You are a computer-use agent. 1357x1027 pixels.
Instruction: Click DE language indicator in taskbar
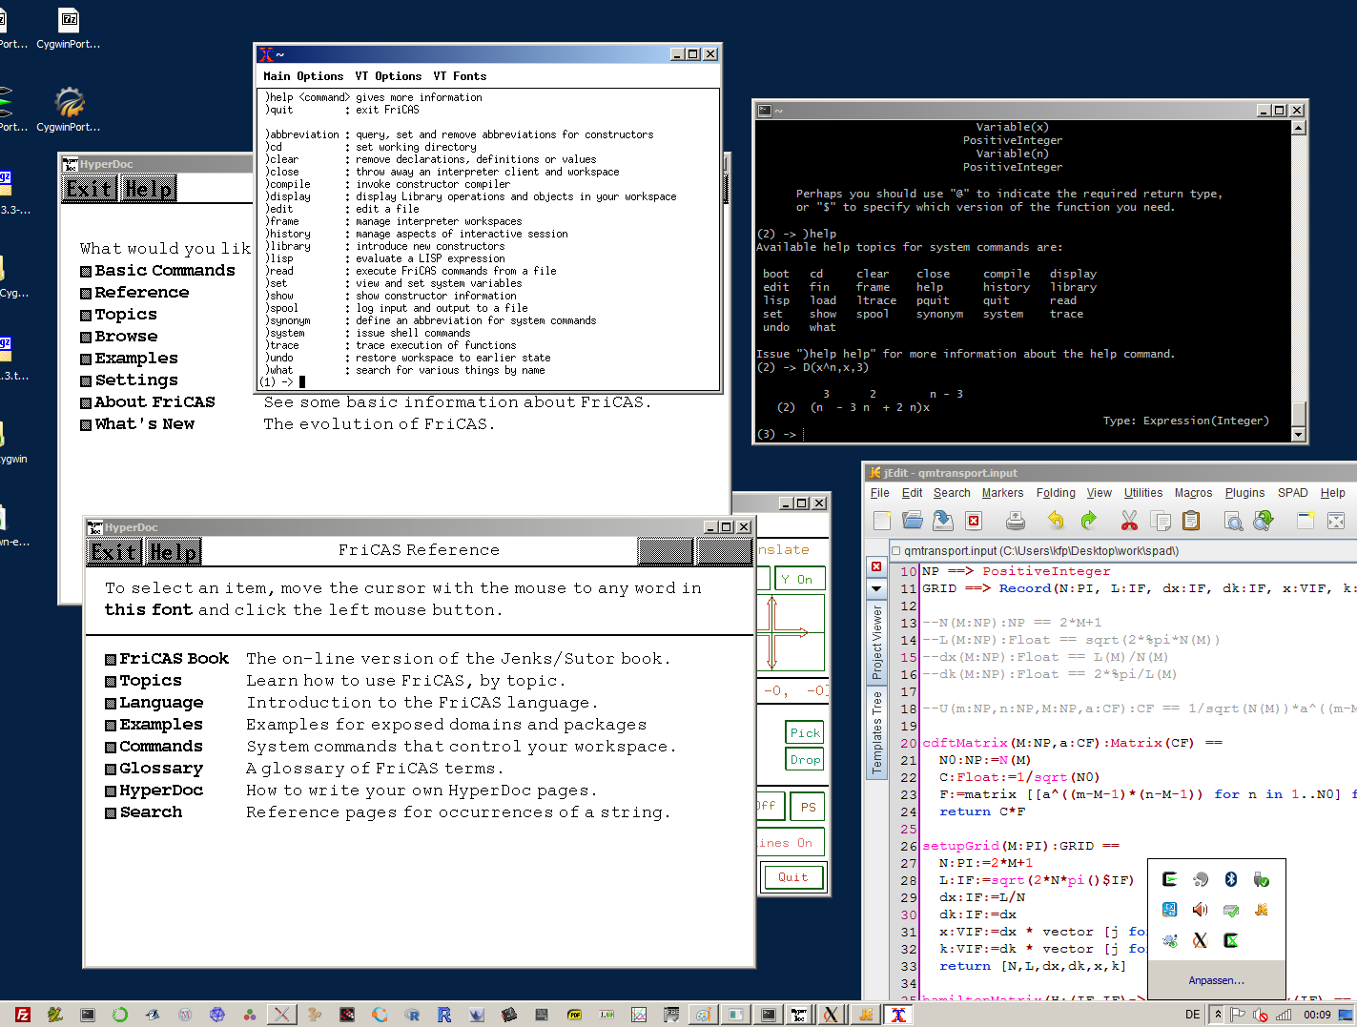pos(1192,1015)
